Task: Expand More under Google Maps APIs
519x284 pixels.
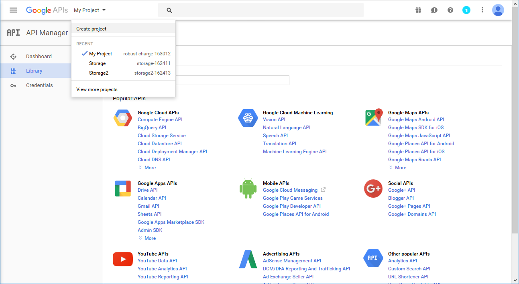Action: tap(400, 168)
